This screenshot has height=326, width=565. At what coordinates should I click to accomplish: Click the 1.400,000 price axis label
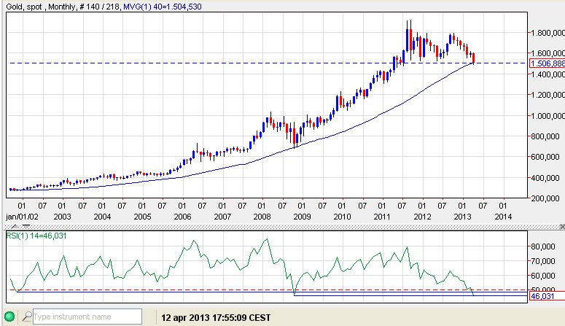(548, 74)
